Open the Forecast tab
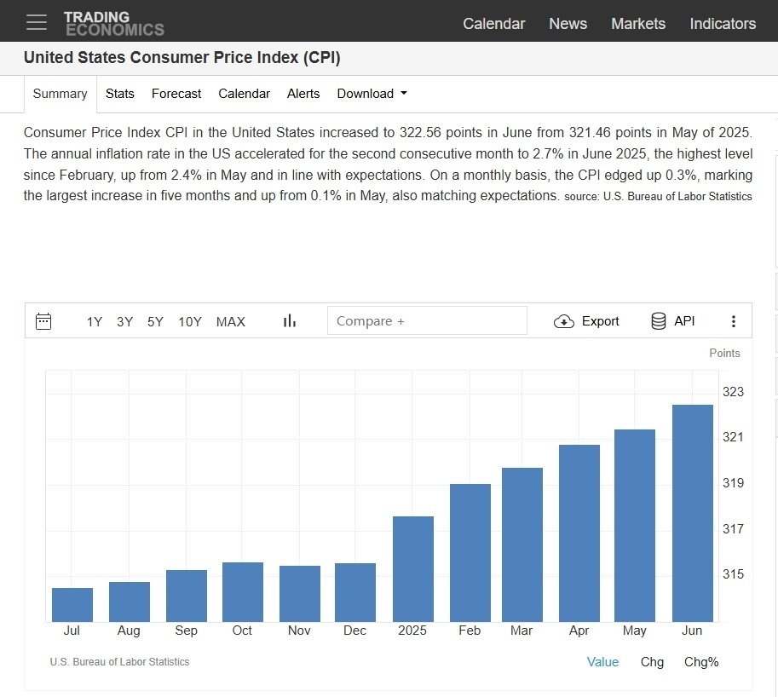Viewport: 778px width, 697px height. click(176, 94)
